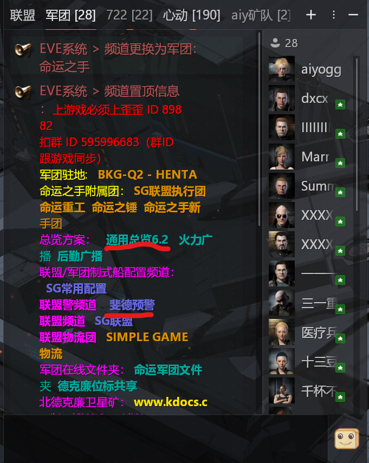
Task: Join the 斐德预警 channel link
Action: (132, 305)
